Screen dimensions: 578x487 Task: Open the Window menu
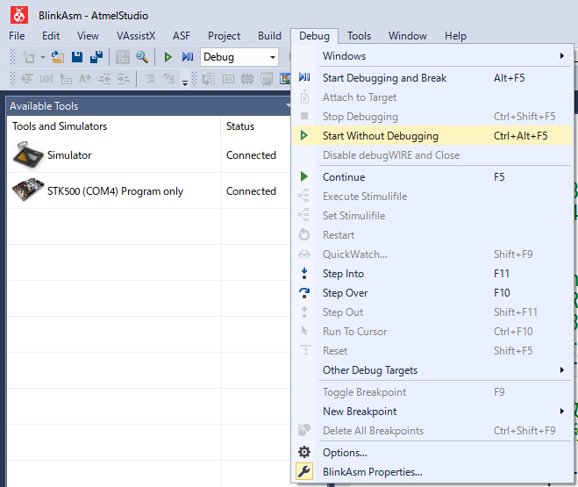[408, 36]
